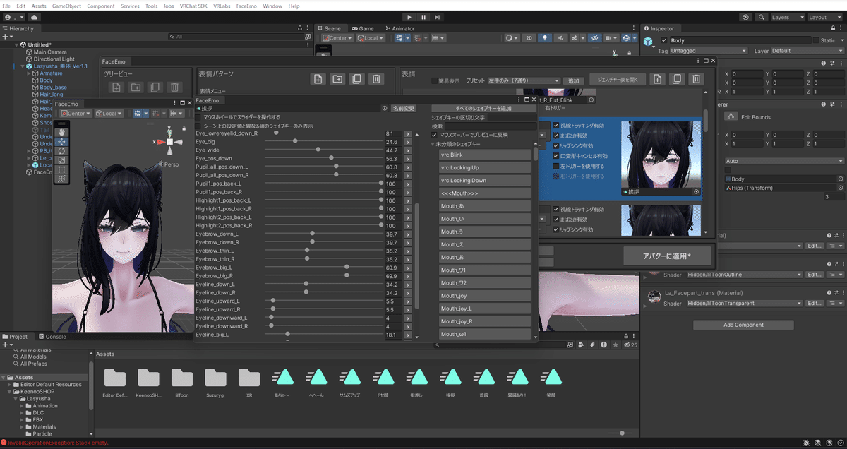This screenshot has width=847, height=449.
Task: Open the Layer dropdown showing Default
Action: pyautogui.click(x=807, y=51)
